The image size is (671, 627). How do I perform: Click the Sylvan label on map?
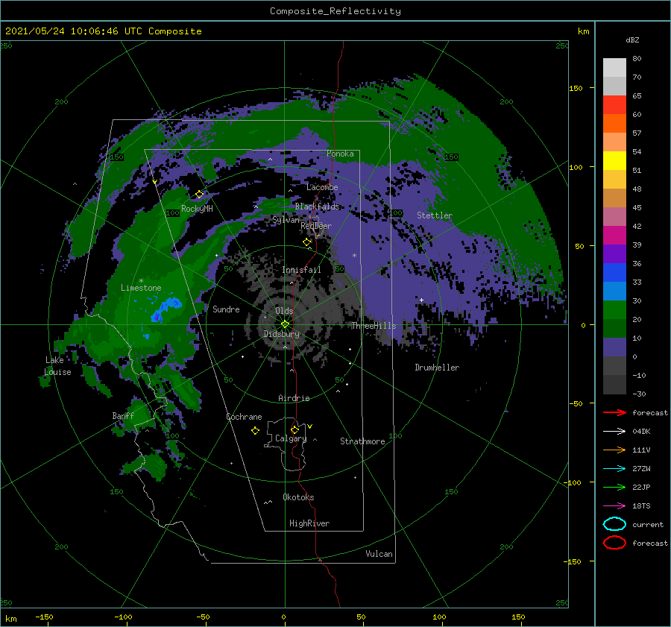tap(286, 220)
